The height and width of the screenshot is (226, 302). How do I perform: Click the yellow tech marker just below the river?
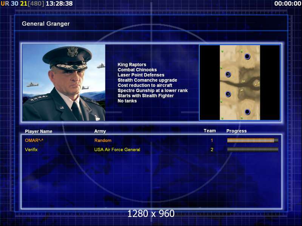tap(242, 90)
